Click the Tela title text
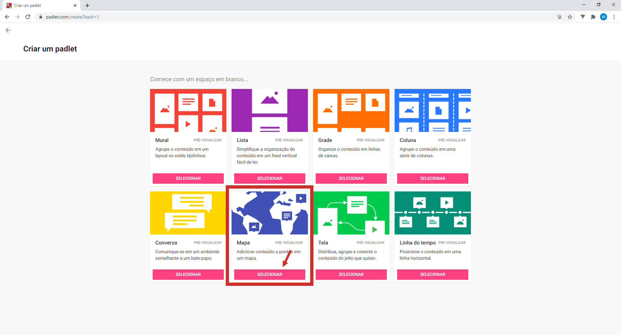 [323, 243]
